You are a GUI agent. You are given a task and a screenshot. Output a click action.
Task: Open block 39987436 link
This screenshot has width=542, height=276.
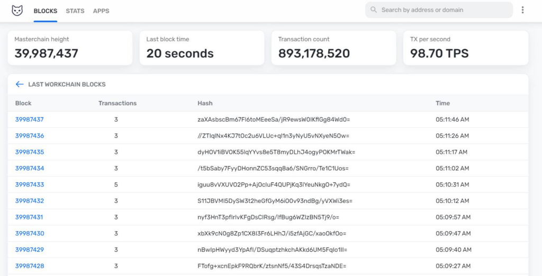30,136
